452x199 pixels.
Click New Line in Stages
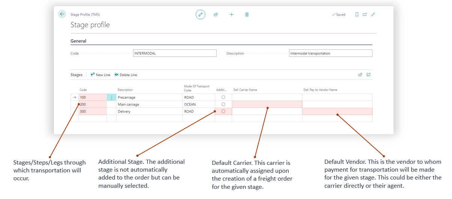point(101,75)
